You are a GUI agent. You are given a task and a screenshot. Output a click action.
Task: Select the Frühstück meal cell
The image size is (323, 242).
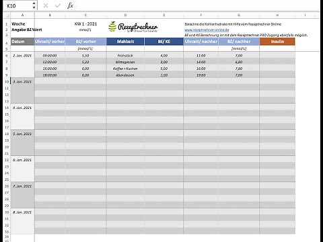tap(125, 55)
